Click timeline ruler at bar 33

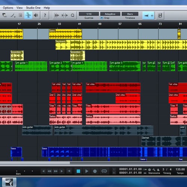tap(59, 24)
